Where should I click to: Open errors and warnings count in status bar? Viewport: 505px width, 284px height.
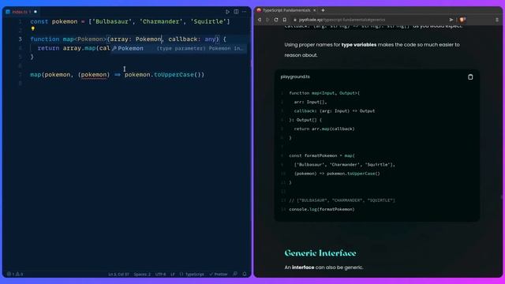[x=15, y=275]
